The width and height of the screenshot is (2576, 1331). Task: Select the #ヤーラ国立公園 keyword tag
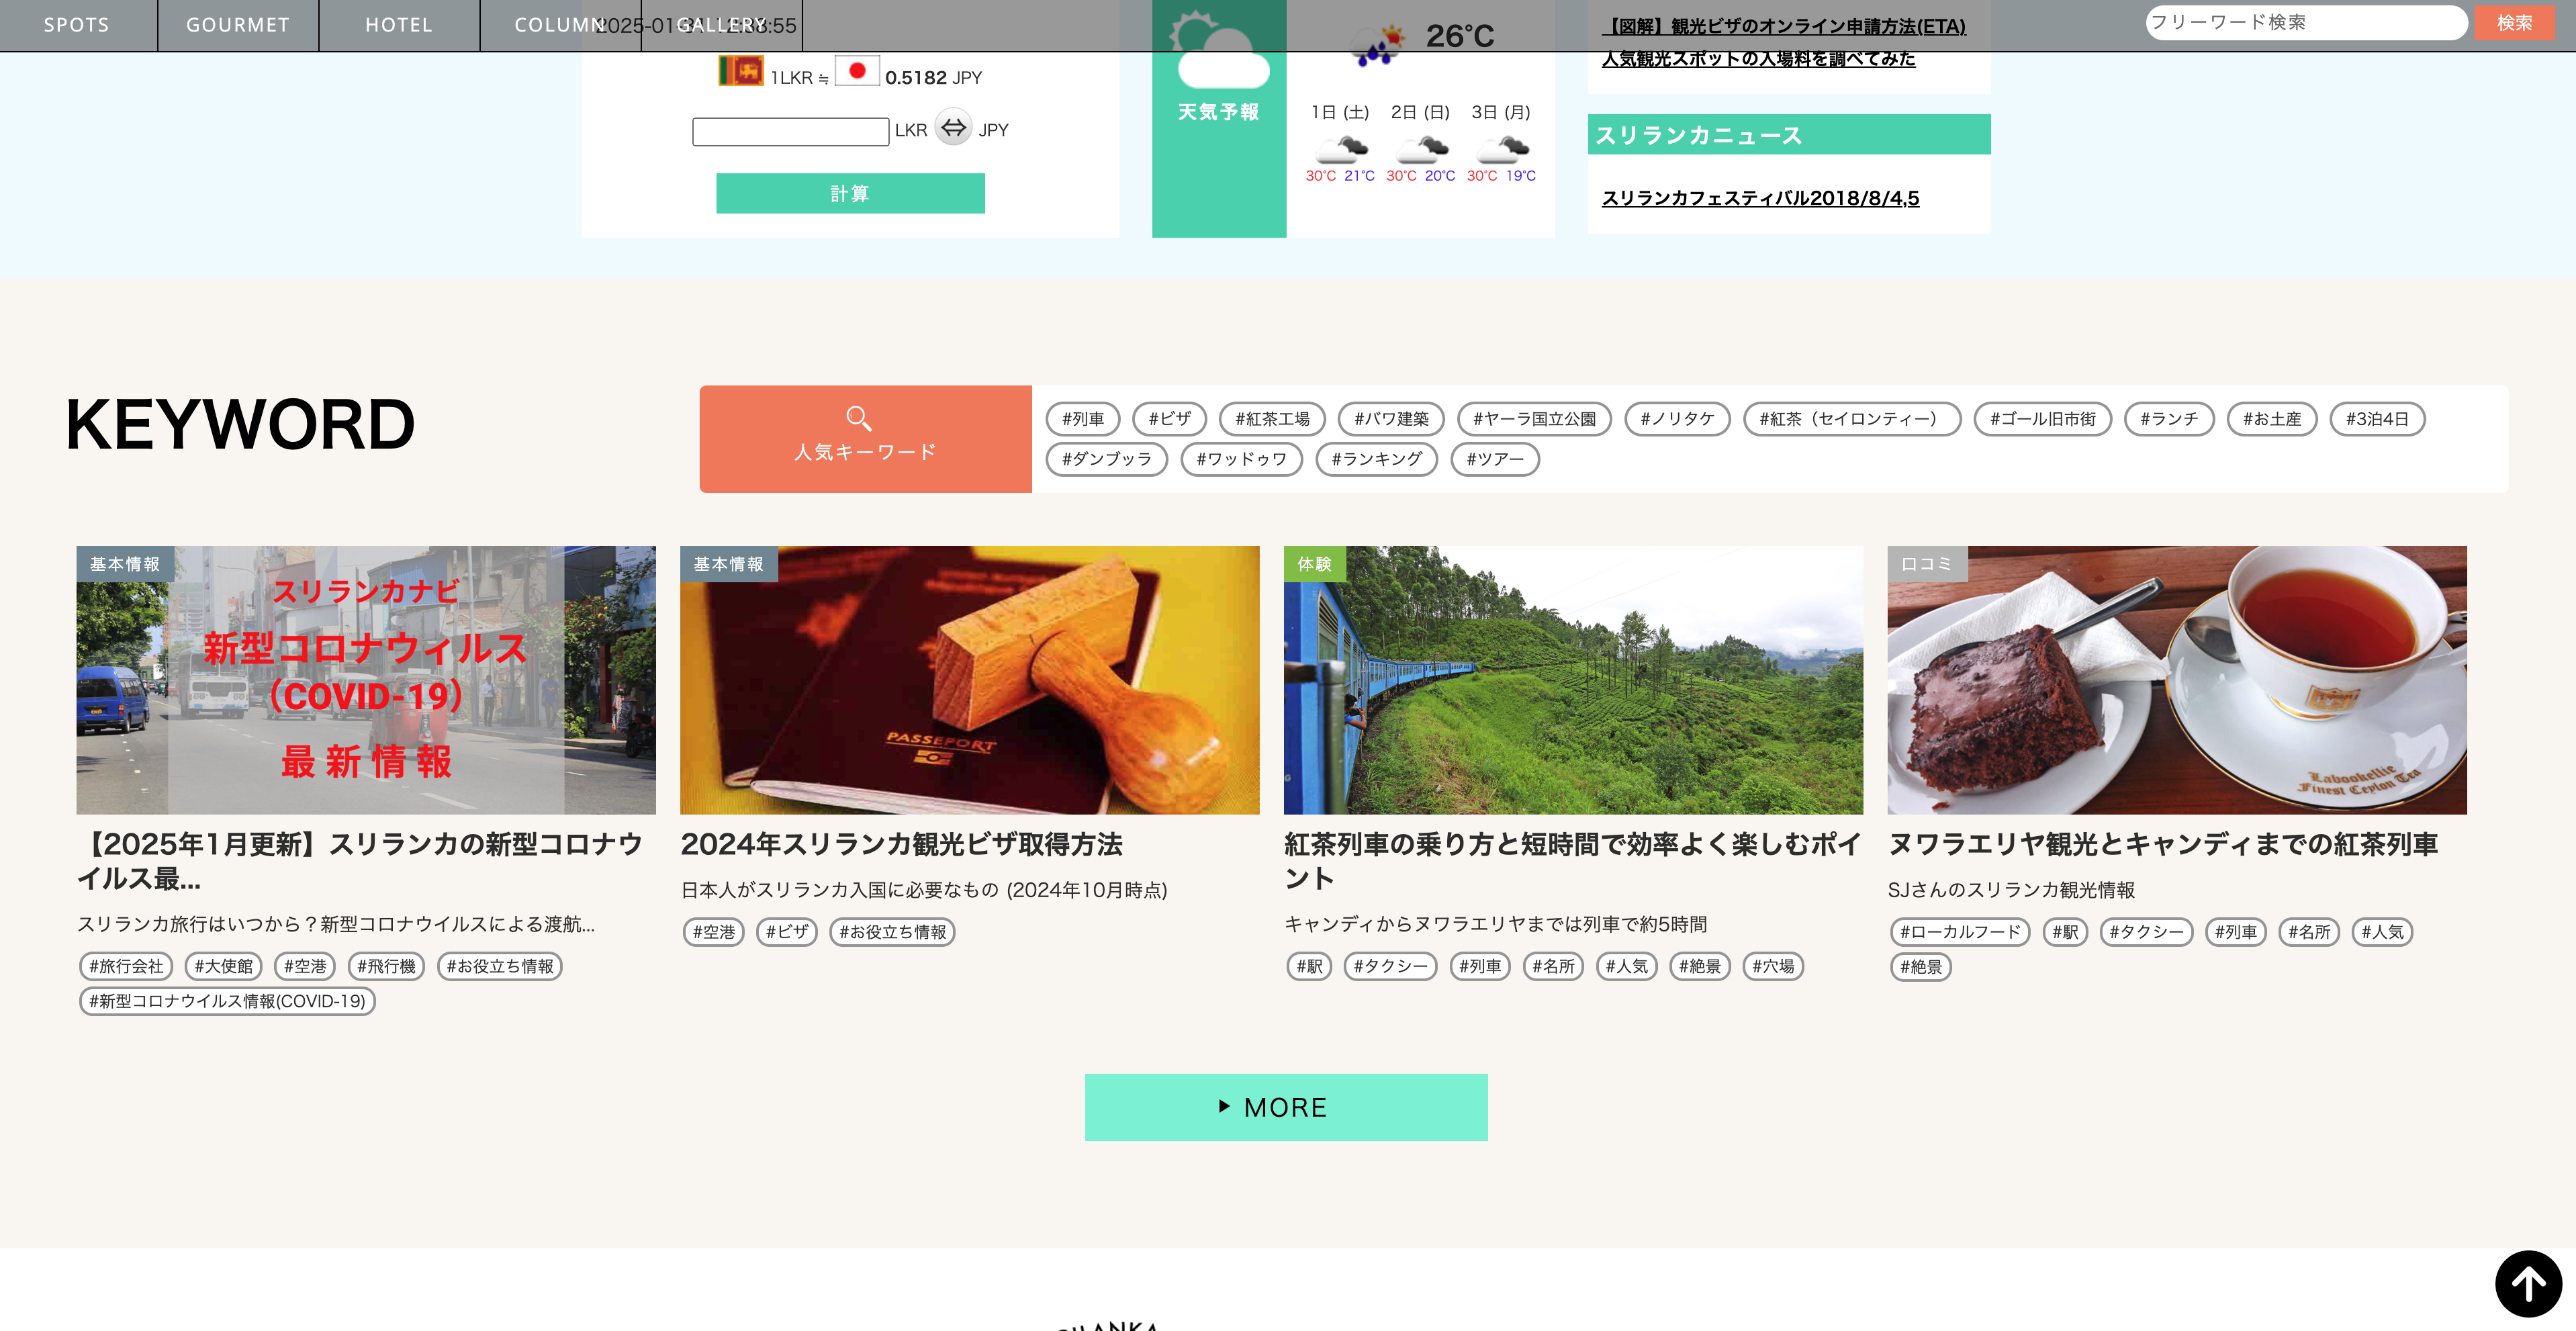pos(1534,419)
